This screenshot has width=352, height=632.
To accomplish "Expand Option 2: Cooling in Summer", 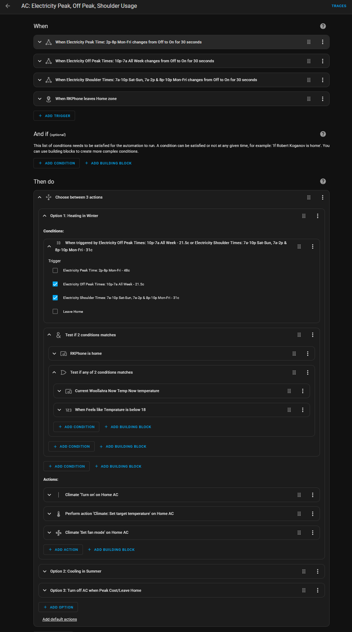I will (45, 572).
